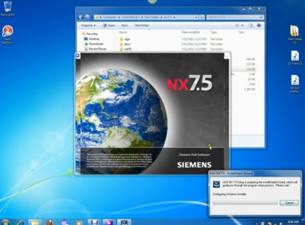The image size is (305, 225).
Task: Click the folder icon in the address bar
Action: [x=97, y=17]
